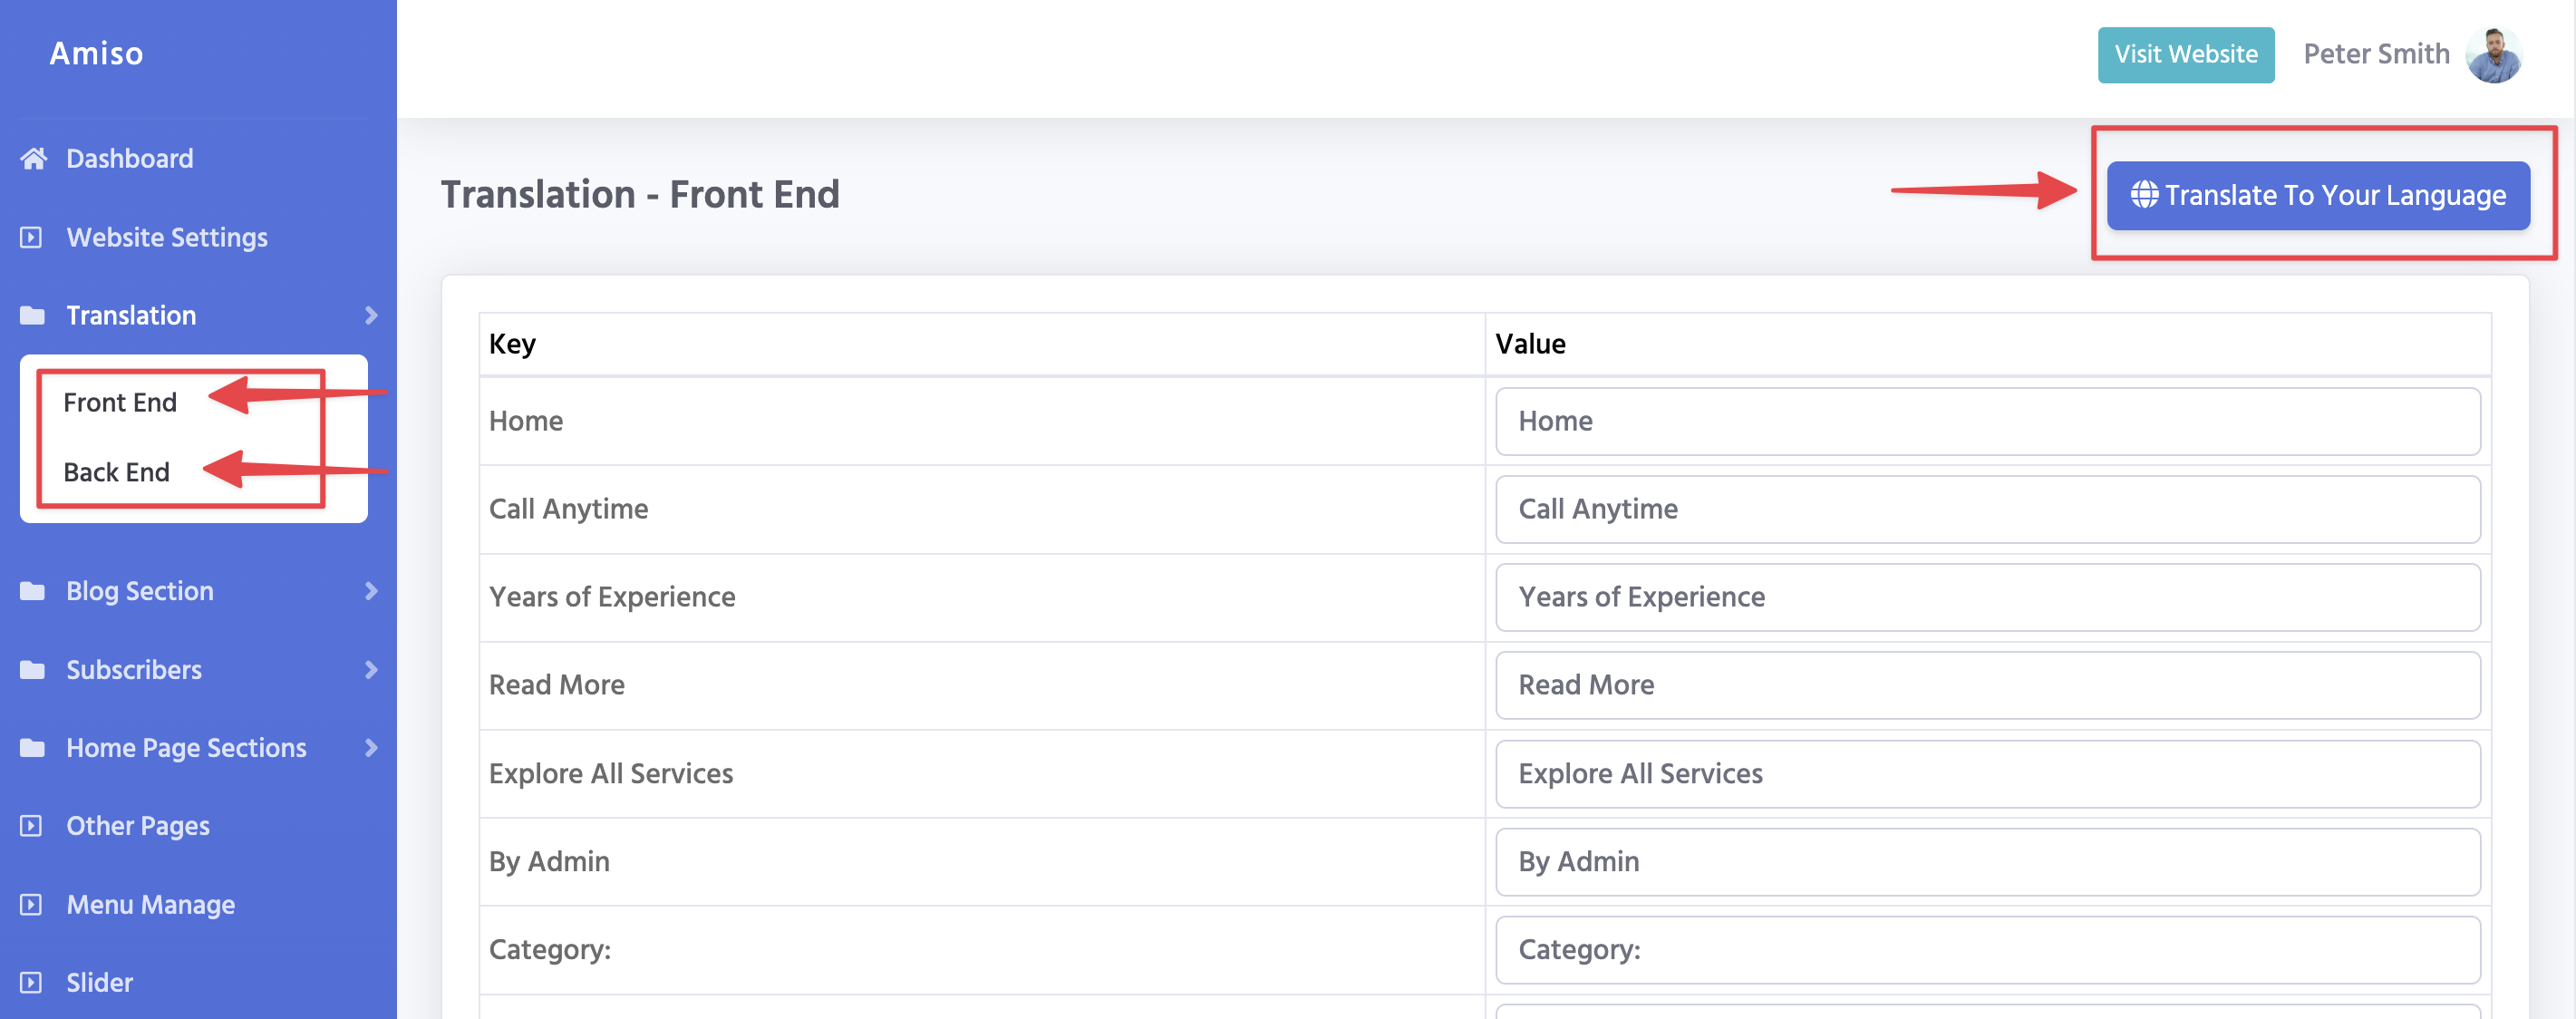Open Peter Smith's profile avatar
The height and width of the screenshot is (1019, 2576).
tap(2493, 54)
